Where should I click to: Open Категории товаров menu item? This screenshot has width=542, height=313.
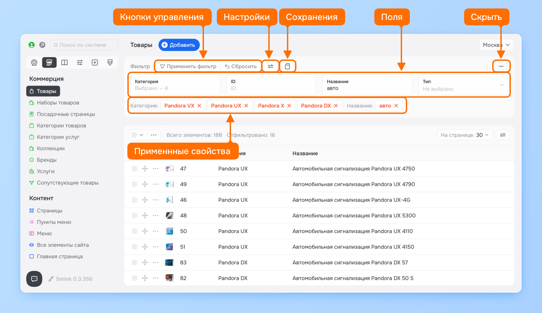click(58, 126)
